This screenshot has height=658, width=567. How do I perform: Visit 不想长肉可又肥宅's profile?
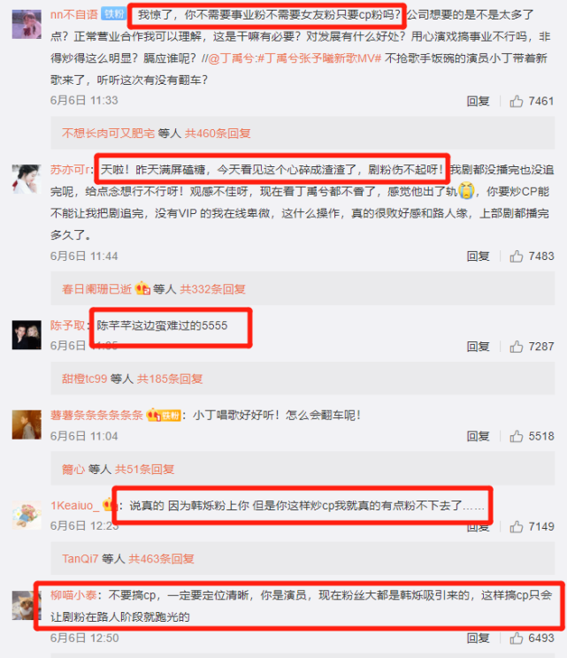click(108, 134)
